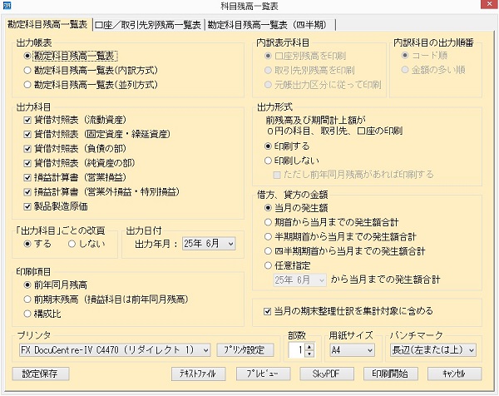Increase copies with the up stepper arrow
The image size is (499, 396).
(x=309, y=347)
